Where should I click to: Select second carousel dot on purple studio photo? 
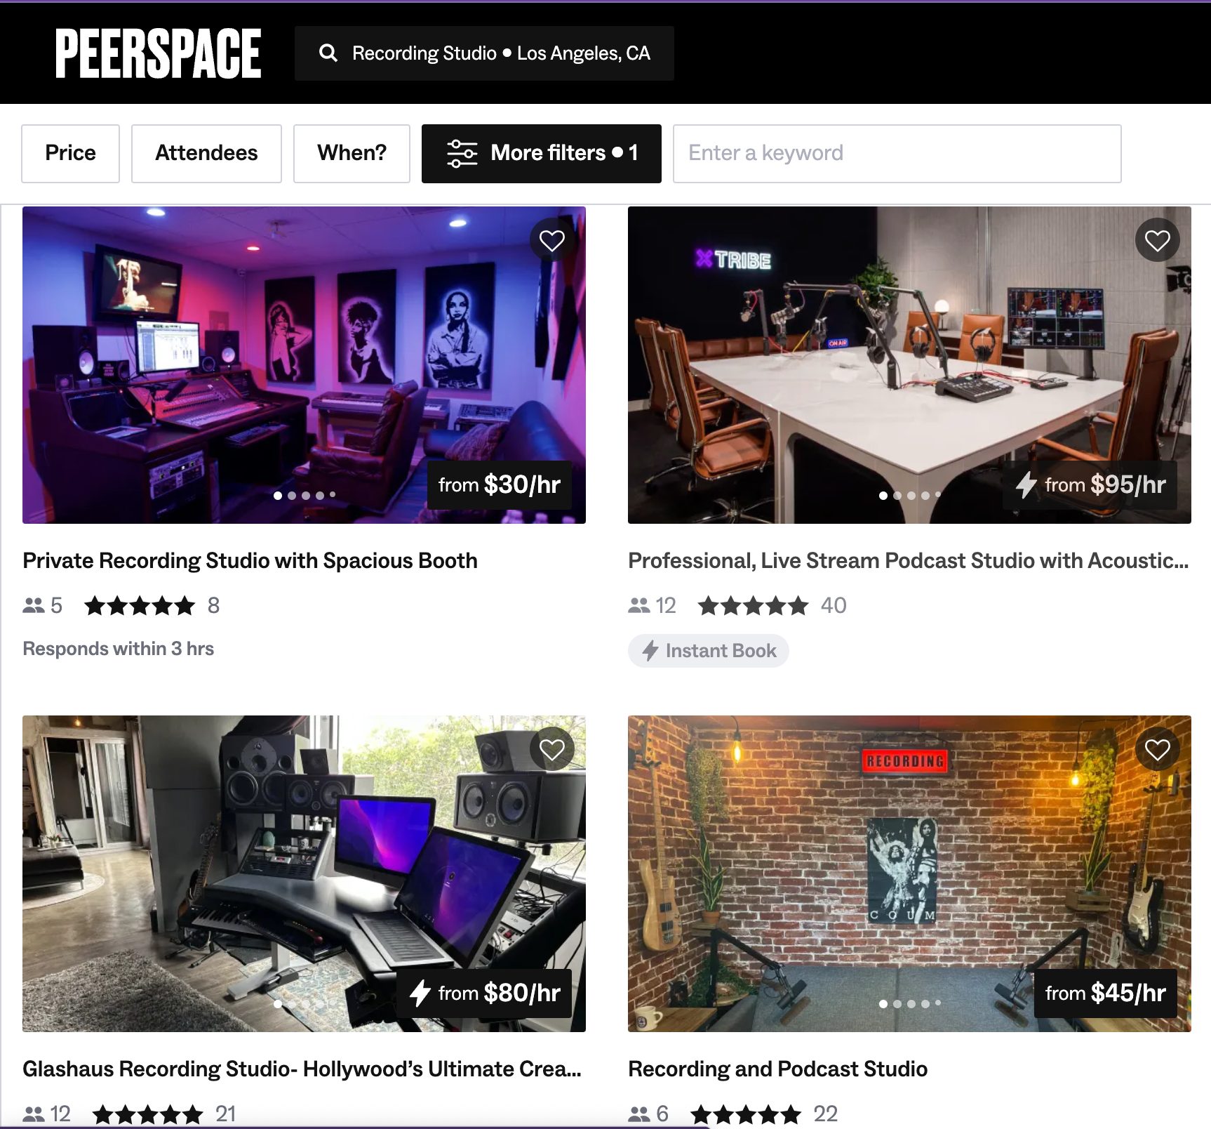[x=292, y=496]
